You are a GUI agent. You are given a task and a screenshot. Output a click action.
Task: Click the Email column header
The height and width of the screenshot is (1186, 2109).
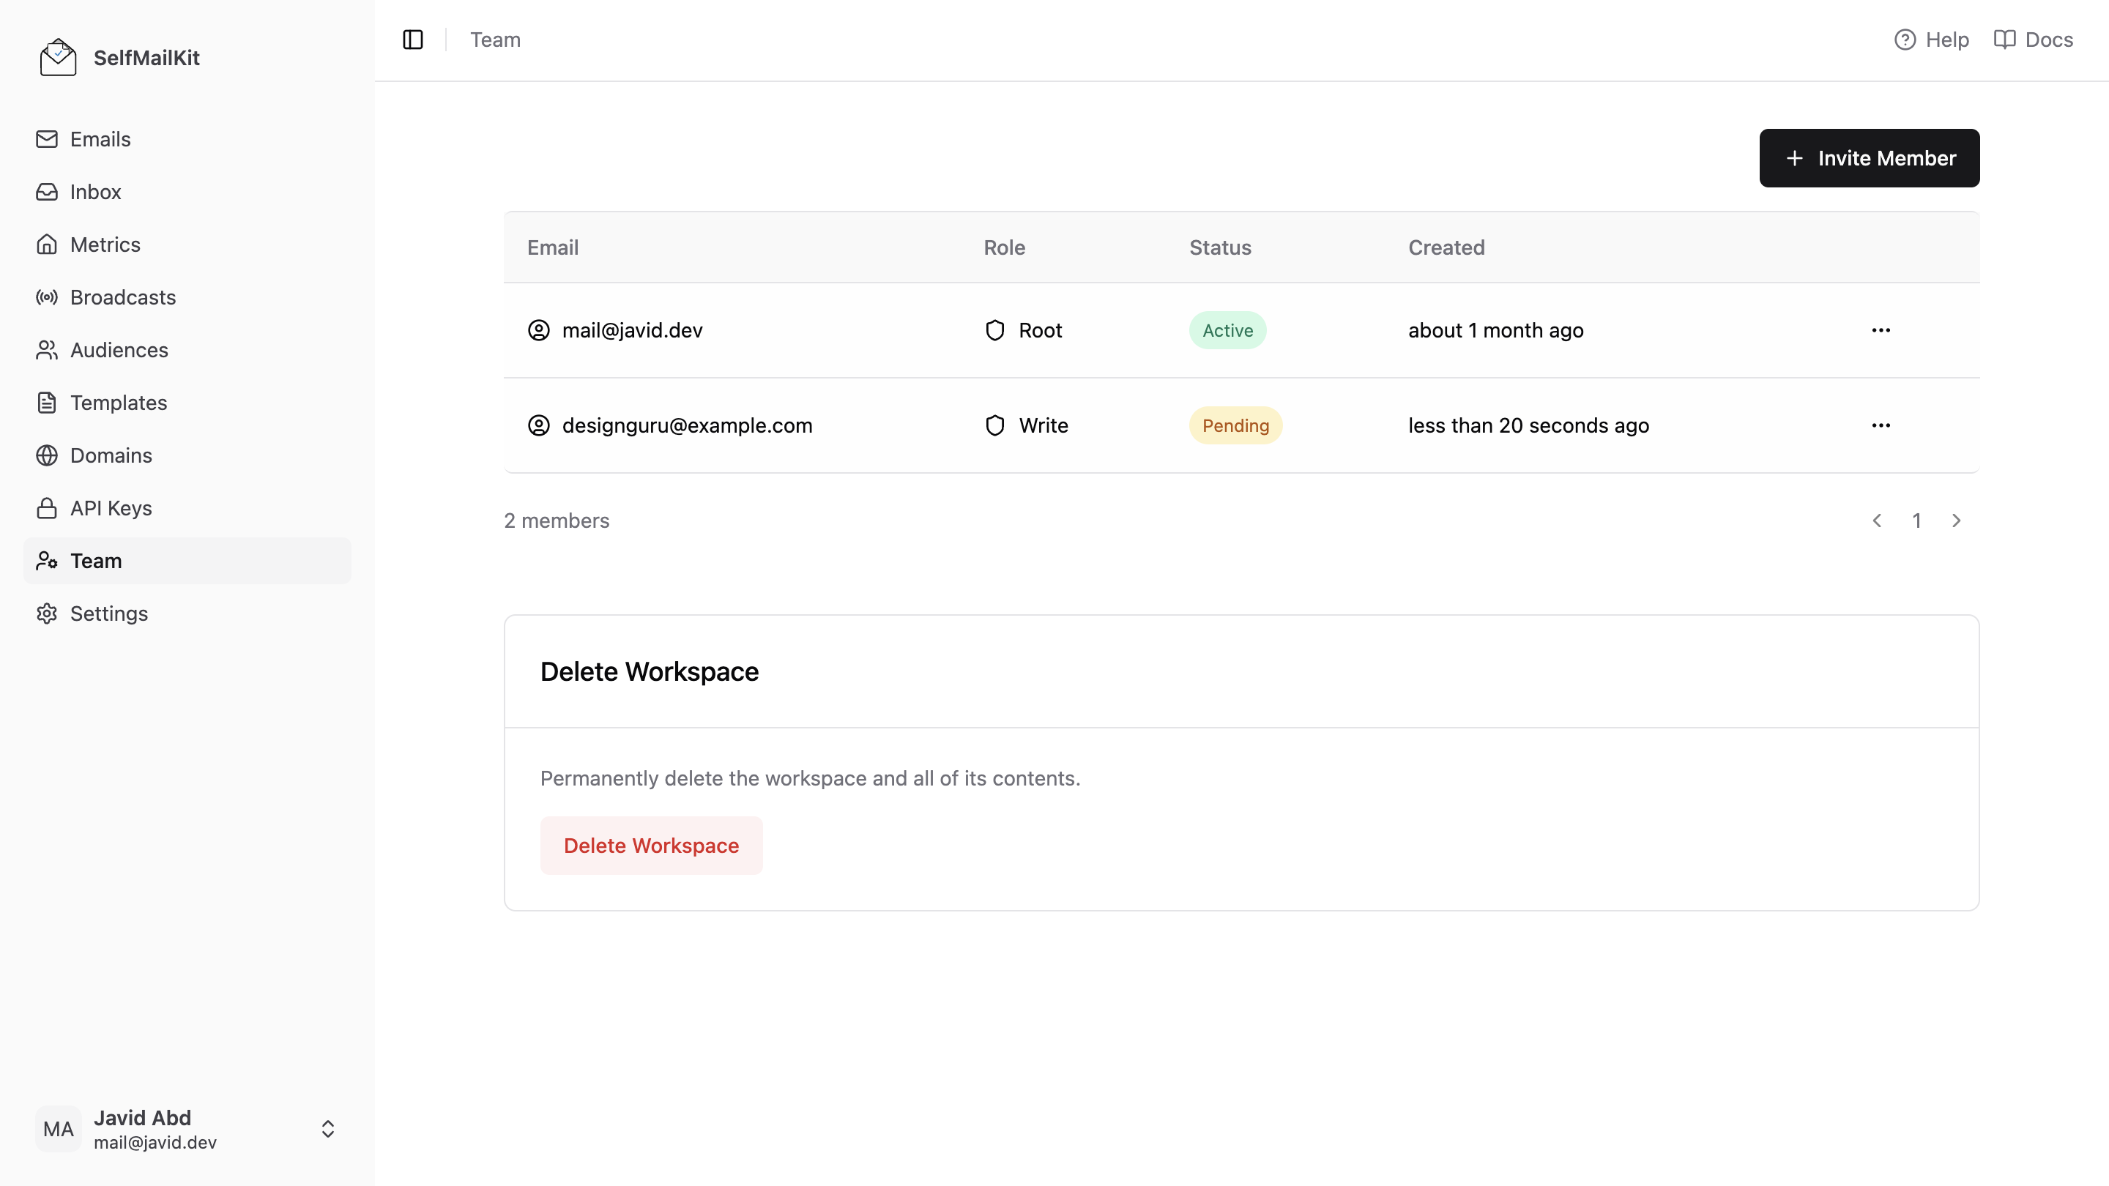(x=553, y=247)
